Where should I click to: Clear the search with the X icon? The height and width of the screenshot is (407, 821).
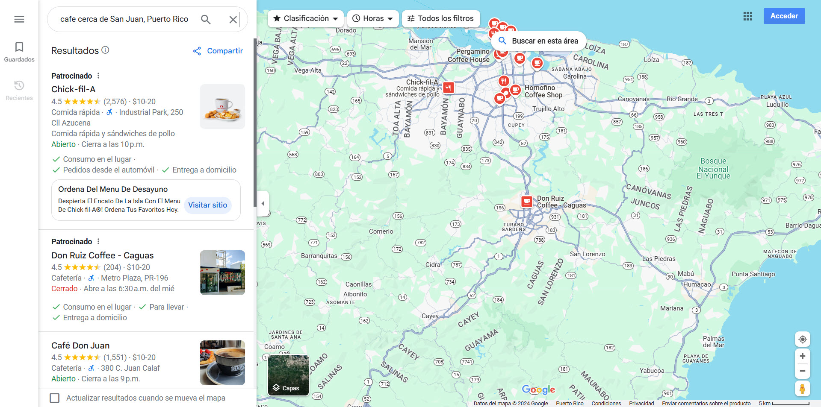click(x=233, y=19)
